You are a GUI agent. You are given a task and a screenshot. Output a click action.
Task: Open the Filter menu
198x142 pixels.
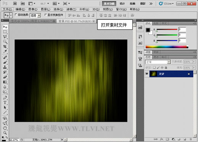(71, 9)
